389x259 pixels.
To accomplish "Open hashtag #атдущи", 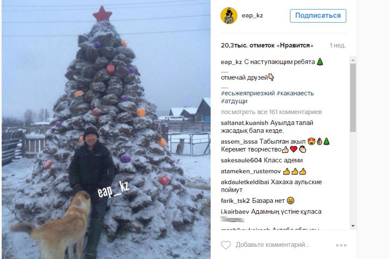I will (234, 101).
